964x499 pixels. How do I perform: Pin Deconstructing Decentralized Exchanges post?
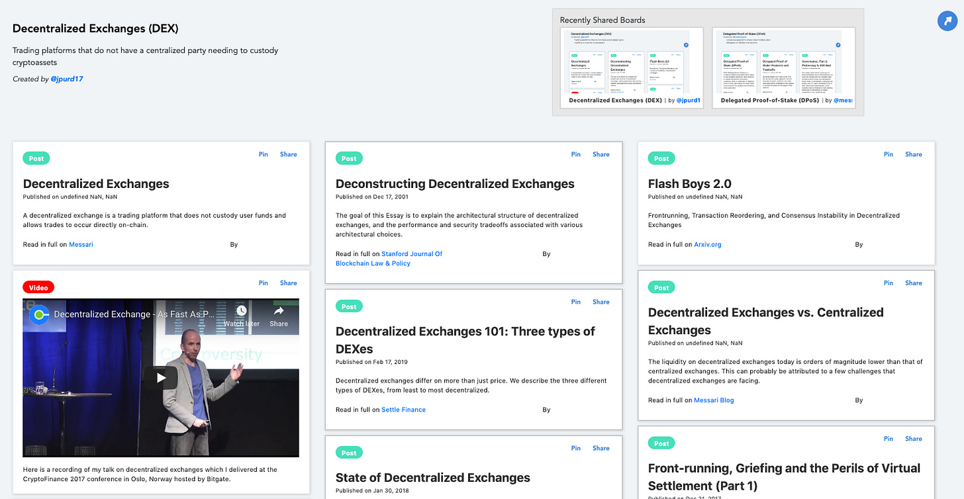tap(576, 154)
